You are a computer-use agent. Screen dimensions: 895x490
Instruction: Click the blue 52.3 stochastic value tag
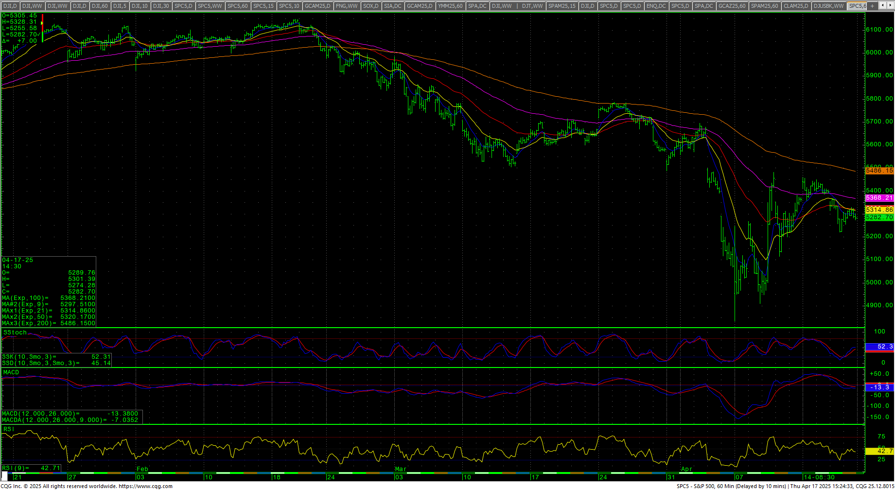coord(879,347)
